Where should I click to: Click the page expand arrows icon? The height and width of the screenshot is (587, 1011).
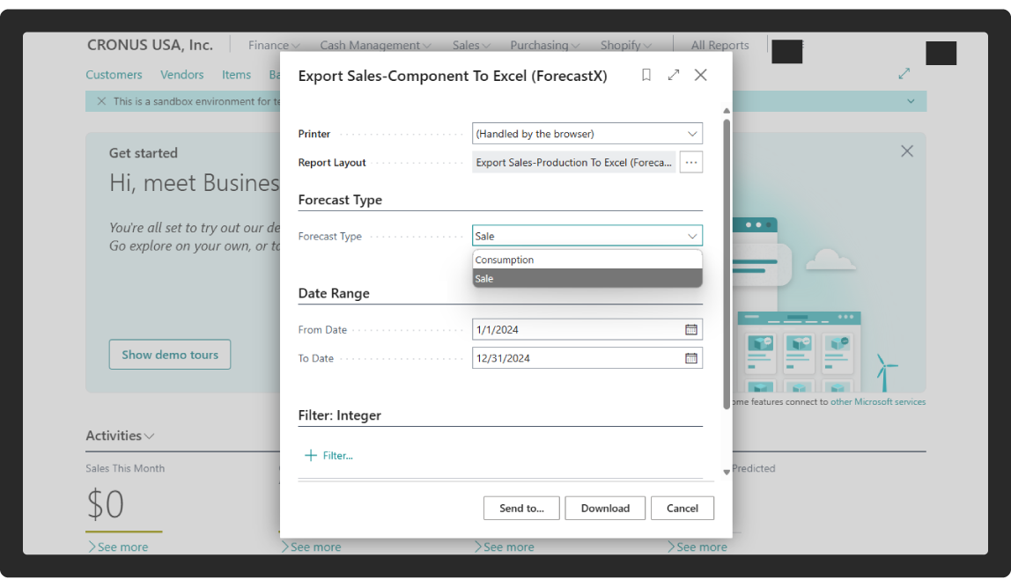coord(904,73)
